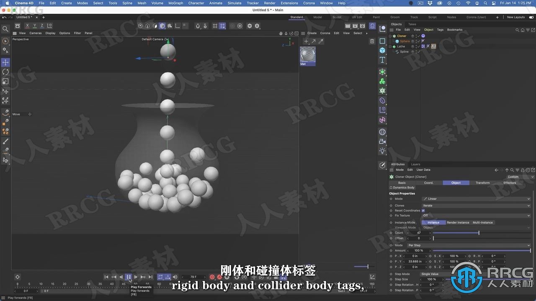536x301 pixels.
Task: Open the Simulate menu
Action: [234, 3]
